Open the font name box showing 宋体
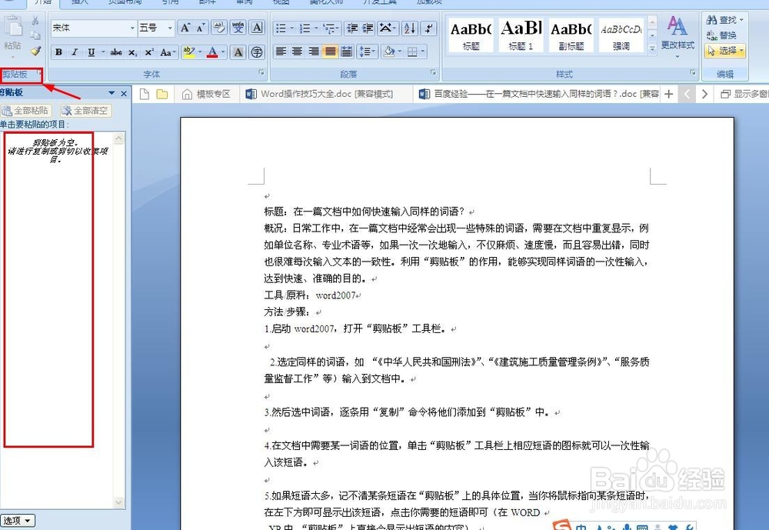The height and width of the screenshot is (530, 769). coord(93,28)
